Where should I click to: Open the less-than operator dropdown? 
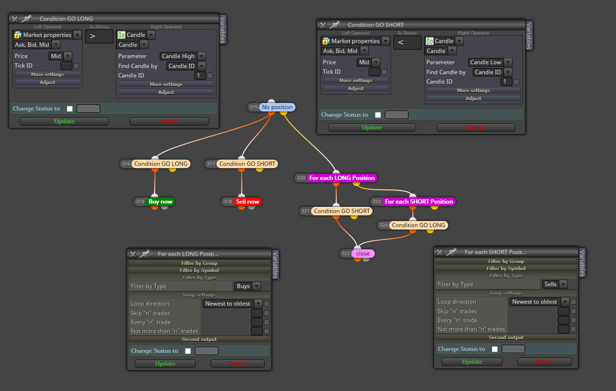407,42
